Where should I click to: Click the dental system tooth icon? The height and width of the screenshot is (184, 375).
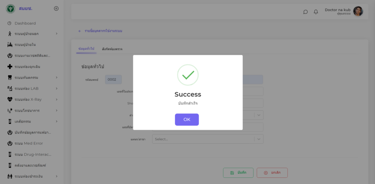coord(10,77)
